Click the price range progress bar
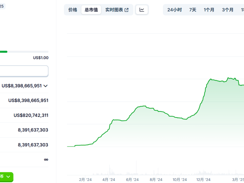Image resolution: width=244 pixels, height=183 pixels. [24, 52]
